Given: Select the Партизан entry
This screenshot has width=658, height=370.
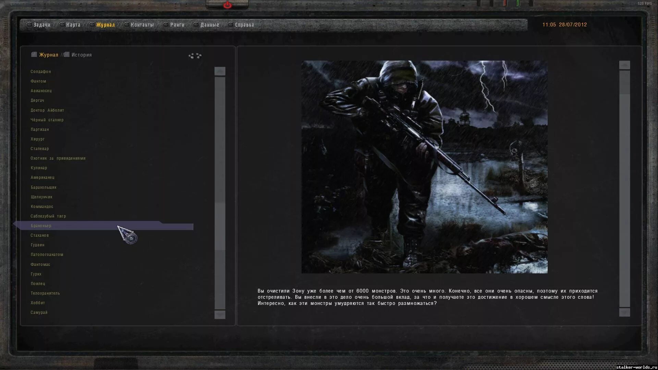Looking at the screenshot, I should [40, 129].
